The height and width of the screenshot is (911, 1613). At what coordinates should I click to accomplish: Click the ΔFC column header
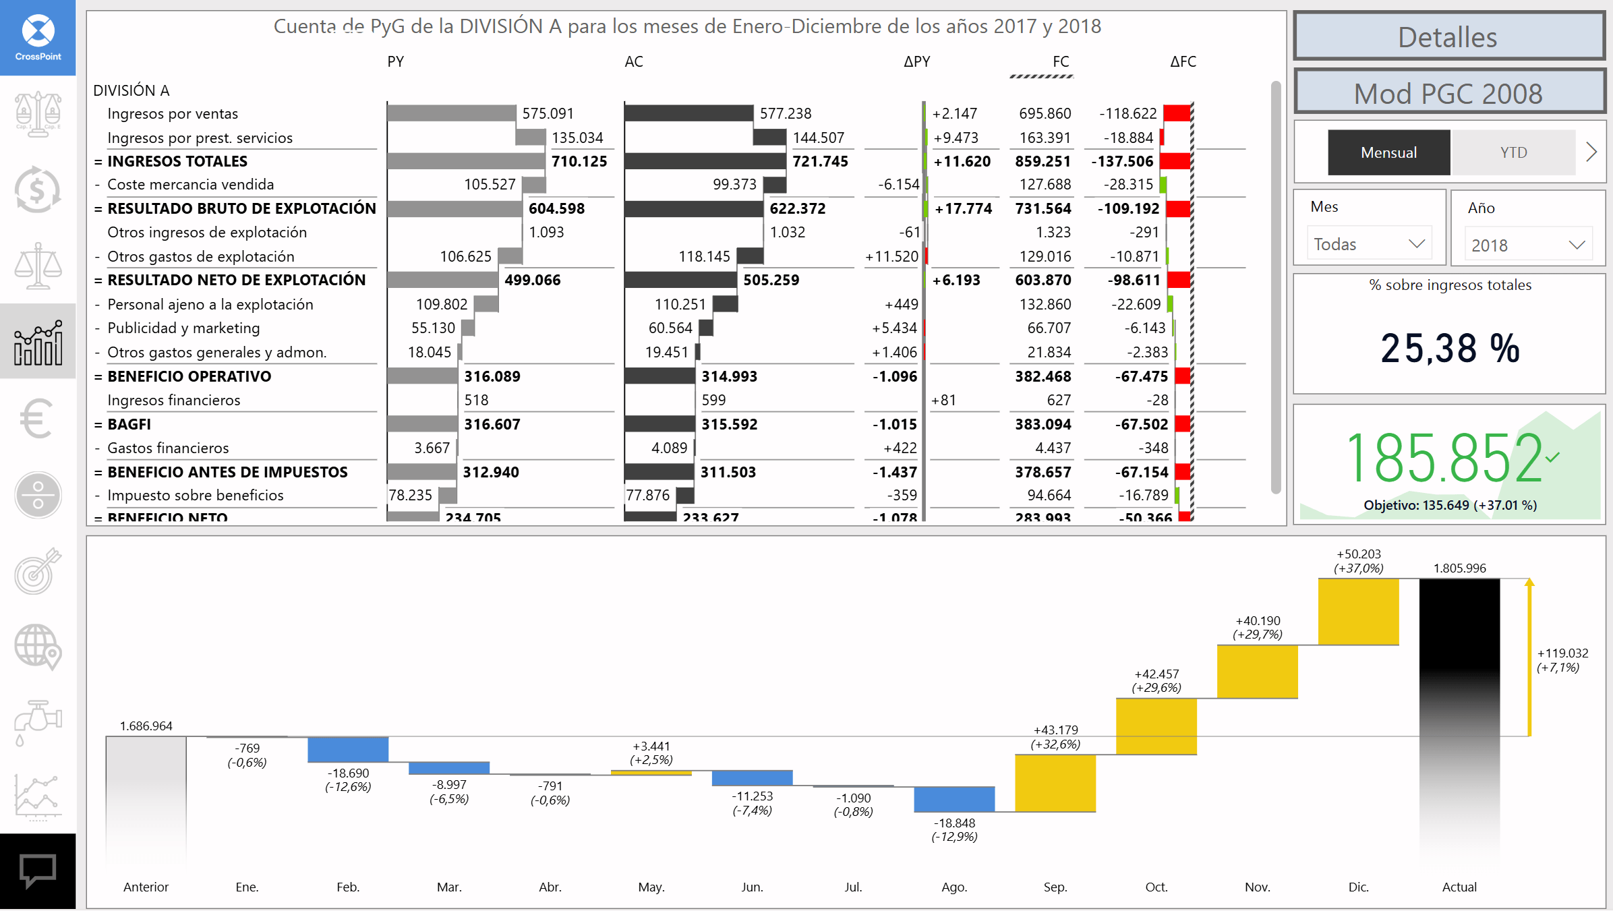pos(1183,61)
